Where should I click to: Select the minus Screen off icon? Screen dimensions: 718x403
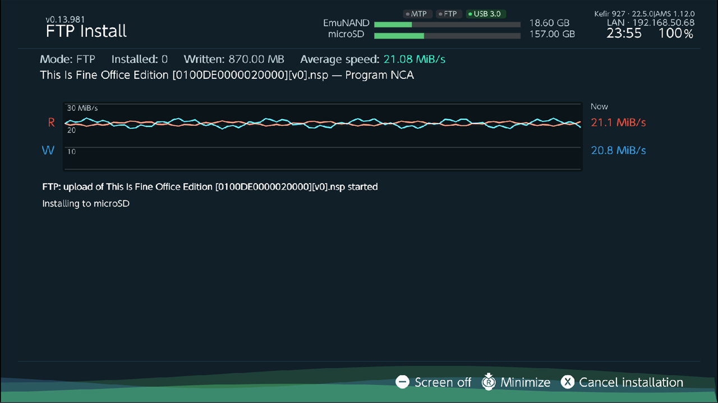tap(402, 382)
